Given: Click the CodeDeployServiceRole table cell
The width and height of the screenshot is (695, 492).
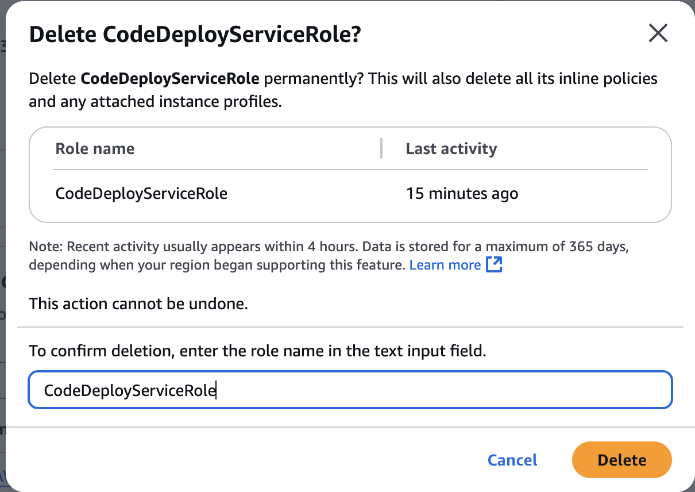Looking at the screenshot, I should coord(141,193).
